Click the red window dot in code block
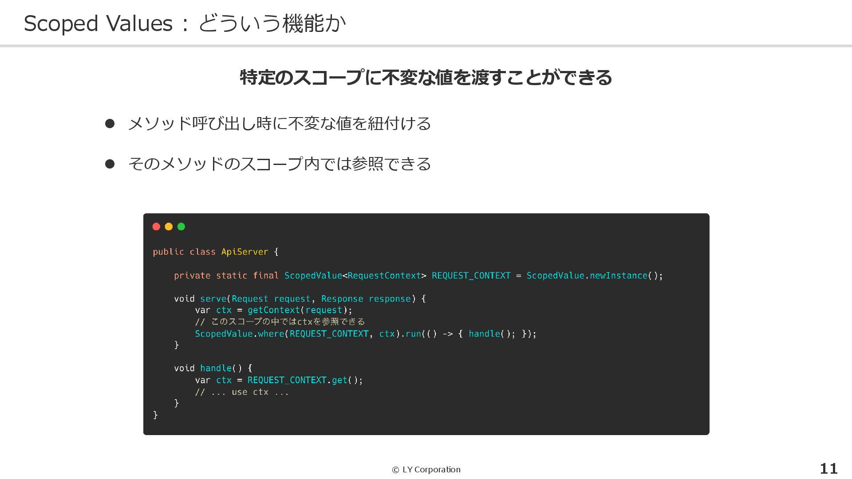Screen dimensions: 852x479 [x=156, y=227]
